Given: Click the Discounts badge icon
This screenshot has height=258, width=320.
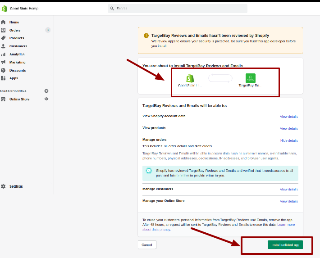Looking at the screenshot, I should 3,70.
